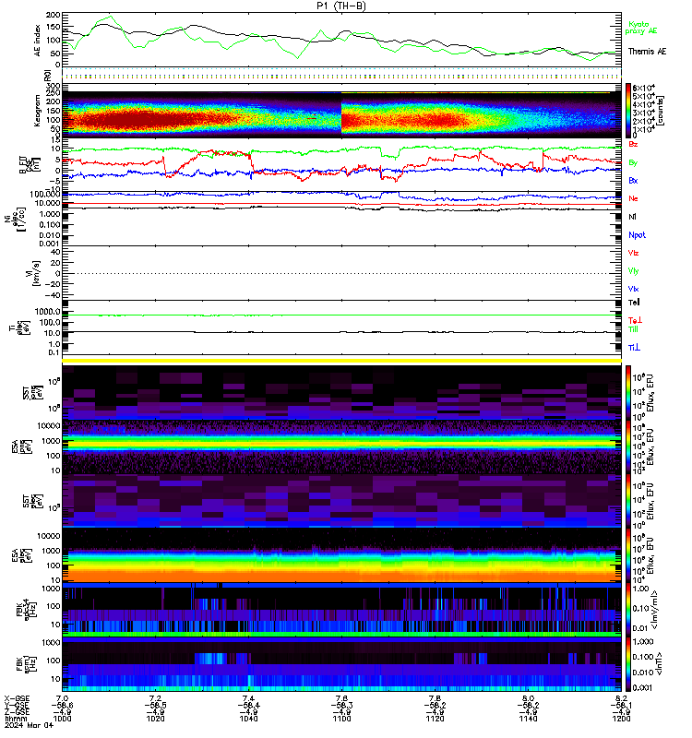Click the "1040" time tick label

tap(248, 719)
